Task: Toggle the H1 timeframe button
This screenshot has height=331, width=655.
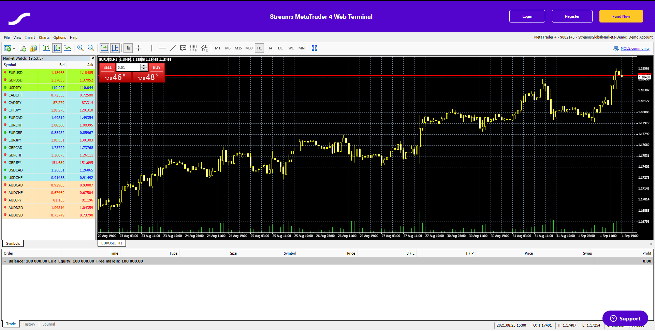Action: [260, 48]
